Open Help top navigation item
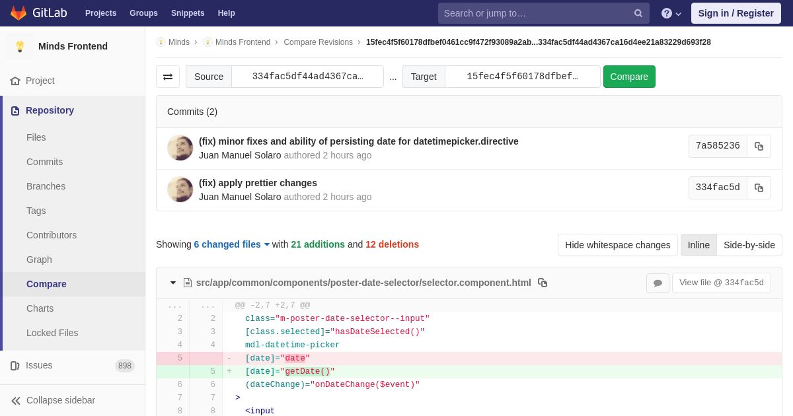This screenshot has height=416, width=793. coord(227,13)
